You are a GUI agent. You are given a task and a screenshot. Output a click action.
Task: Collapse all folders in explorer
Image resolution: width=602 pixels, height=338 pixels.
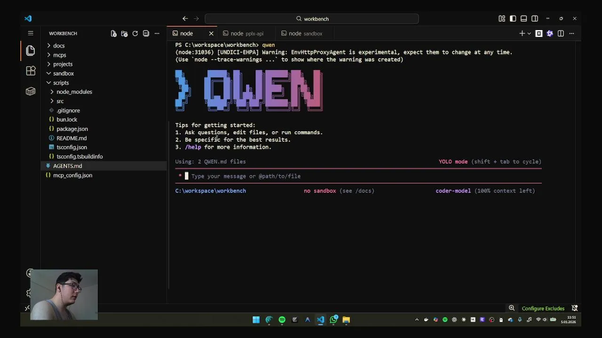pos(146,33)
